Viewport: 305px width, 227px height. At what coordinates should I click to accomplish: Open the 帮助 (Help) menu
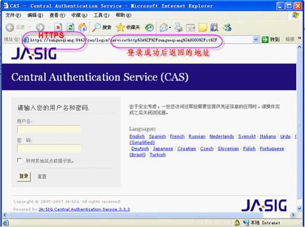[x=123, y=15]
